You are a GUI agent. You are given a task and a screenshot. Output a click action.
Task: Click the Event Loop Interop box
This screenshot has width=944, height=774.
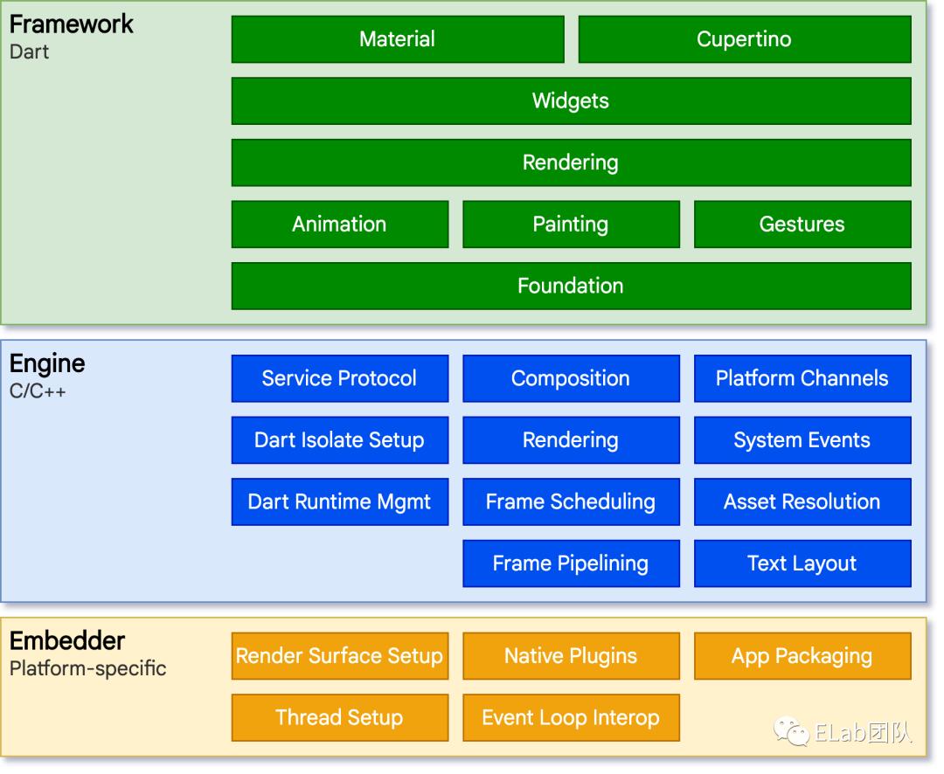(571, 717)
